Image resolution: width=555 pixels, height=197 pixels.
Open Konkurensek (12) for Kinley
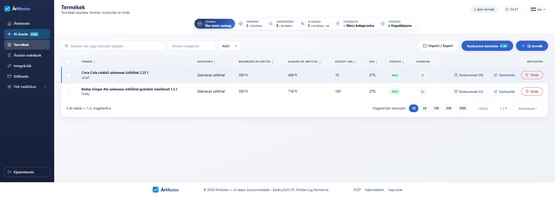click(469, 91)
